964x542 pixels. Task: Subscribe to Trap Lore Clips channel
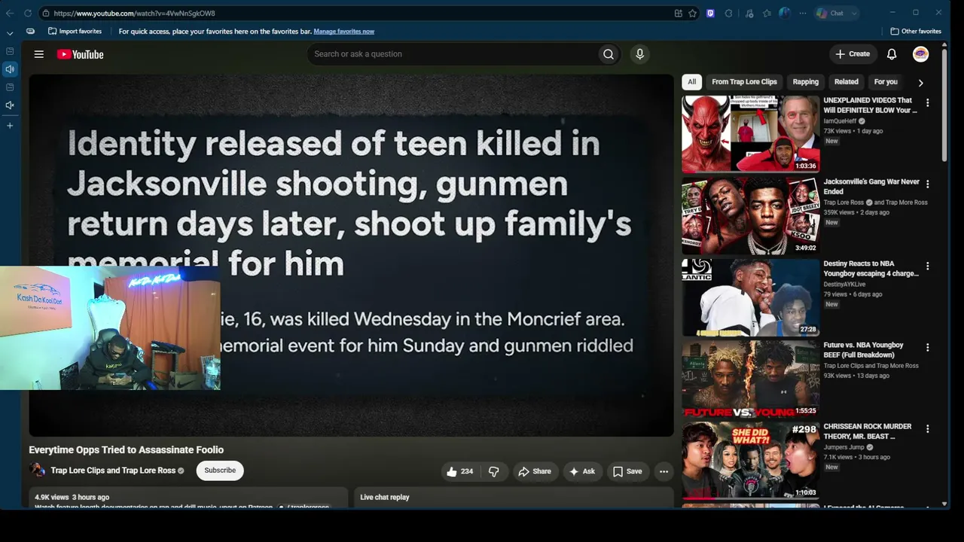[220, 470]
